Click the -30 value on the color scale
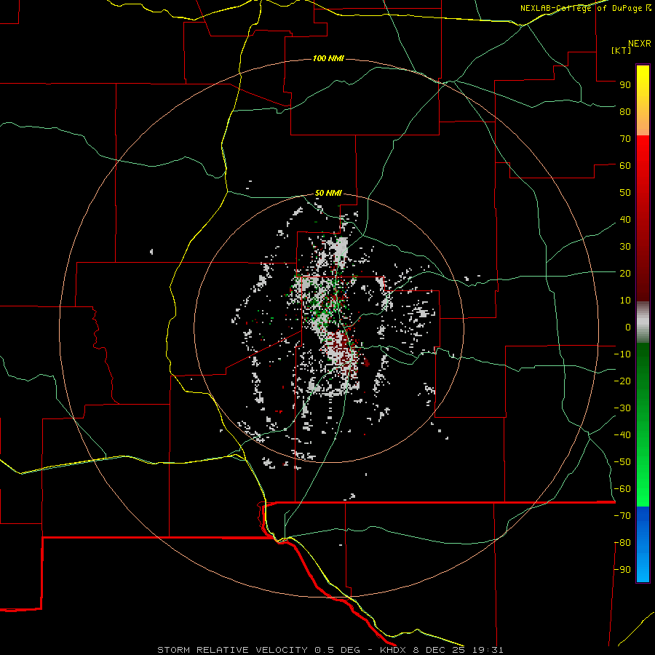655x655 pixels. (622, 408)
